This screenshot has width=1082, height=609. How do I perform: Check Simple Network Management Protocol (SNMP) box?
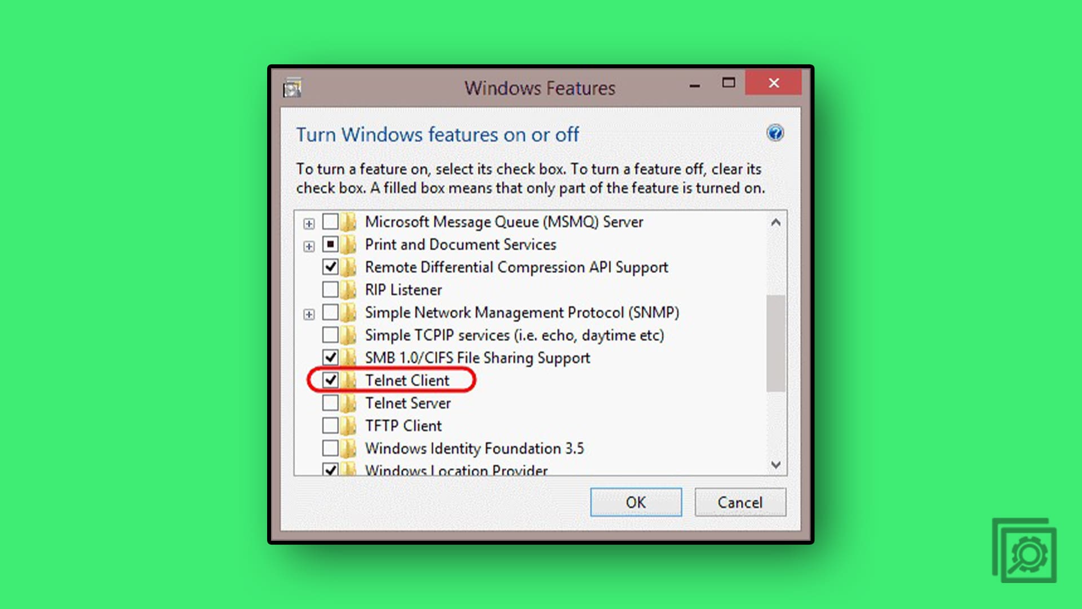(x=330, y=312)
